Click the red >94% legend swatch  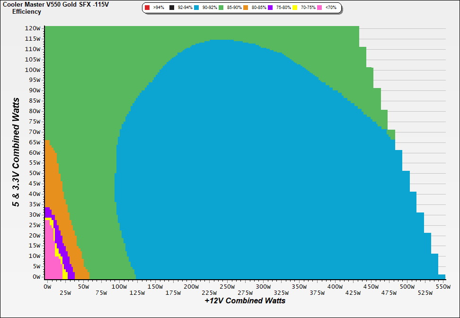pyautogui.click(x=147, y=8)
